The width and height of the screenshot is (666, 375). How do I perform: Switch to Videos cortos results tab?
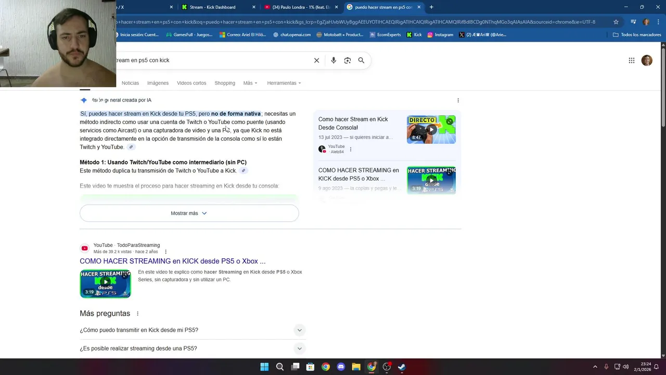(191, 83)
